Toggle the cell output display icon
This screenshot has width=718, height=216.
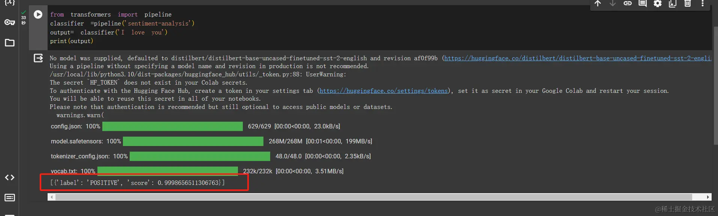click(38, 58)
